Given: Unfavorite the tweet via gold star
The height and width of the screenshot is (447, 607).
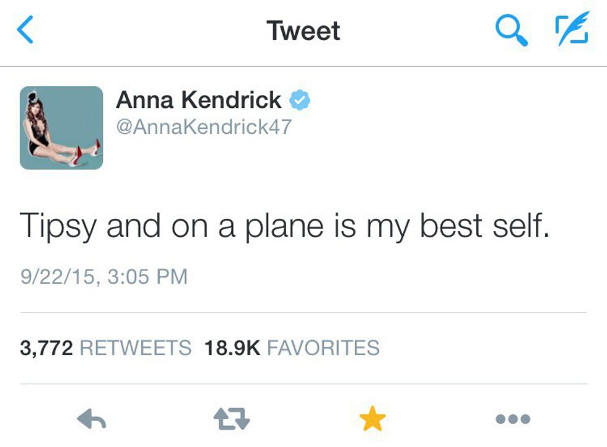Looking at the screenshot, I should pos(372,420).
